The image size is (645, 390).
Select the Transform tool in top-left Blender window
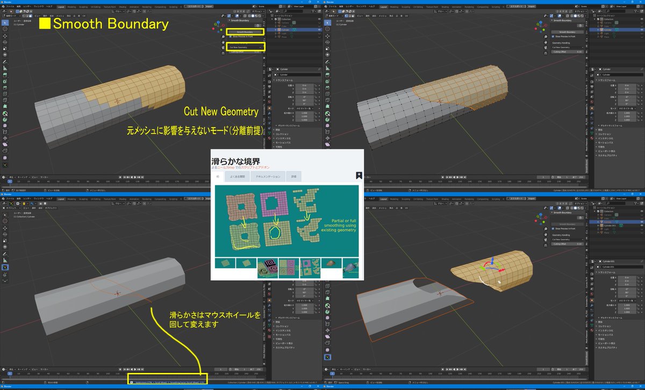tap(5, 55)
